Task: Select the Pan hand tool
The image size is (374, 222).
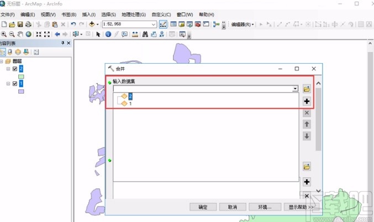Action: point(20,34)
